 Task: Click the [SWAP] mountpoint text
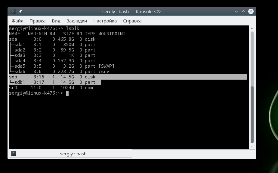[x=107, y=66]
